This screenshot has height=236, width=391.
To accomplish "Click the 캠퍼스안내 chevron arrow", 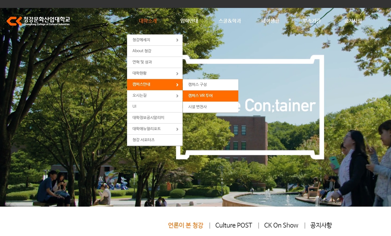I will [177, 85].
